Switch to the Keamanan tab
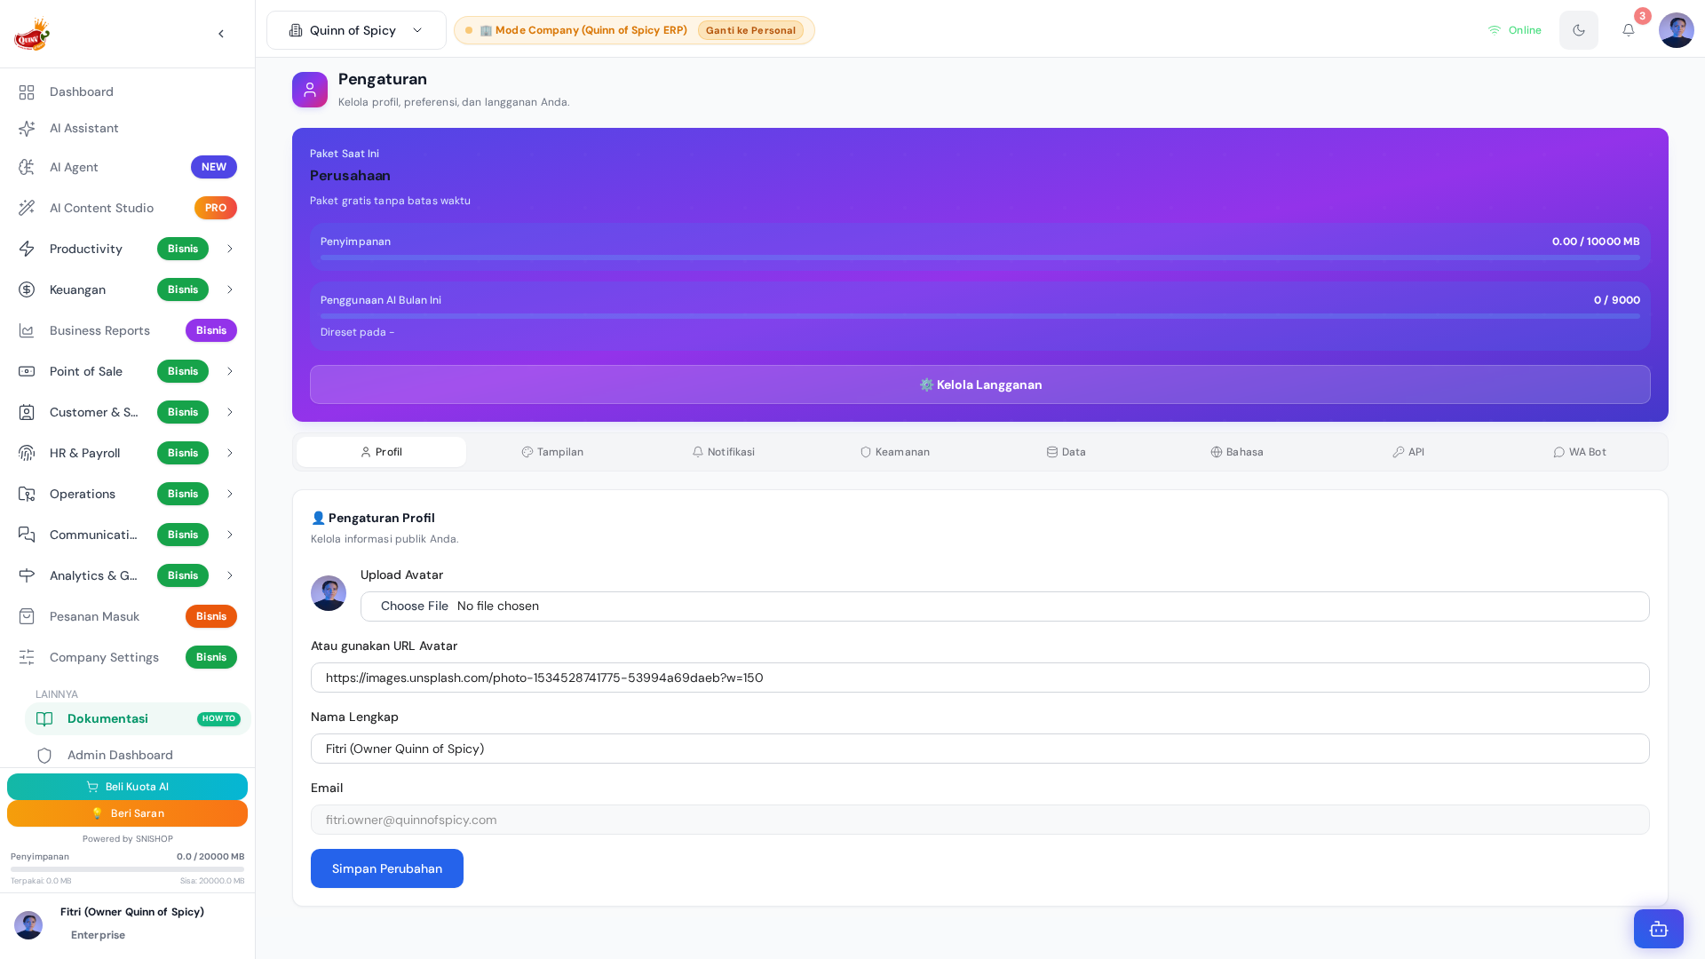 click(895, 452)
